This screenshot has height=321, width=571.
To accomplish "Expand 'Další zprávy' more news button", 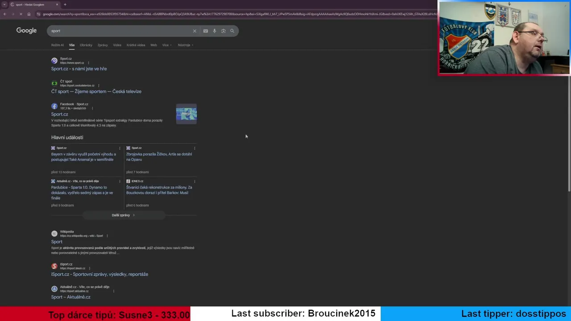I will (x=124, y=215).
